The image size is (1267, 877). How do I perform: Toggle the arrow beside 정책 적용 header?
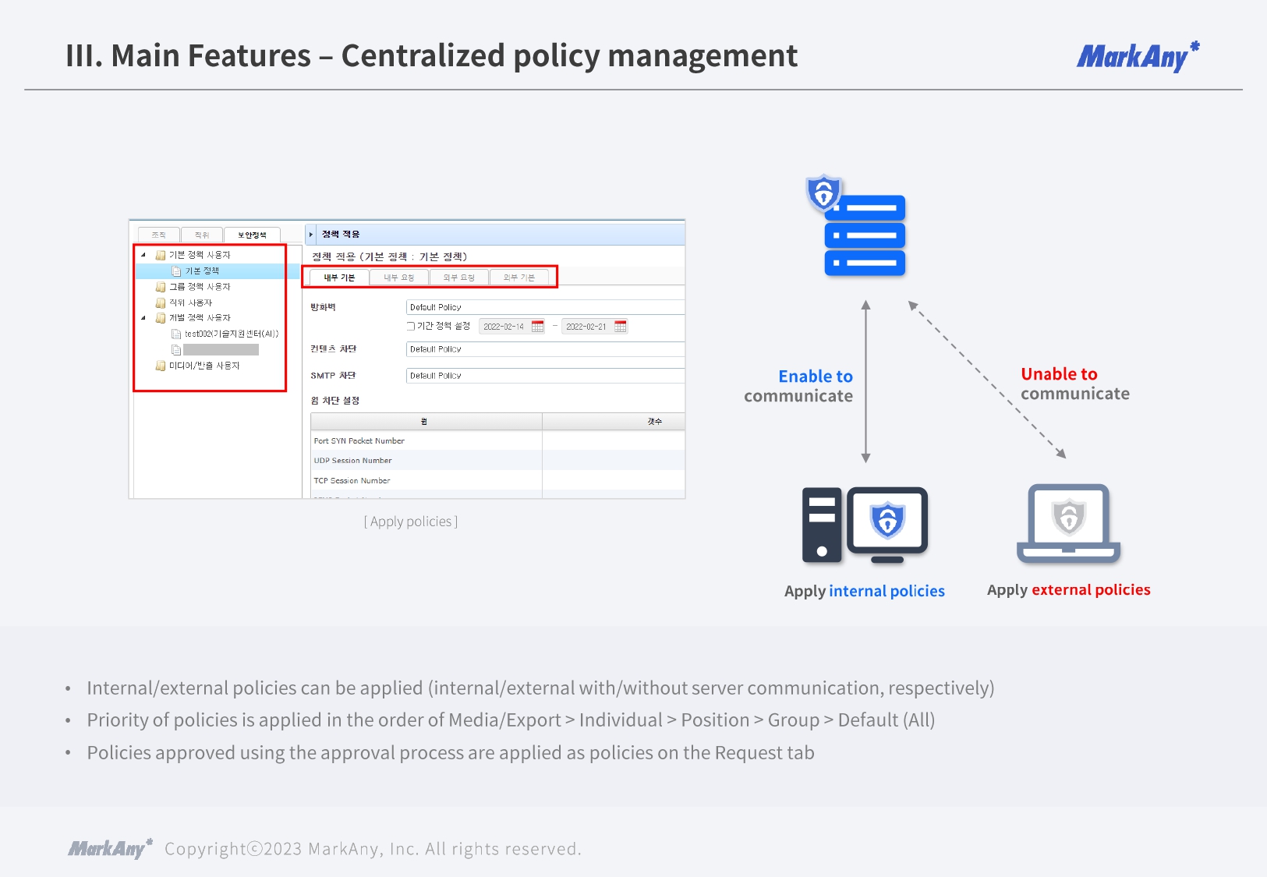[x=311, y=235]
